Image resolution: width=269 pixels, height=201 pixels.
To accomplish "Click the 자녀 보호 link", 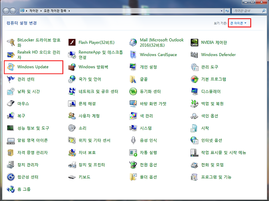I will (x=87, y=152).
